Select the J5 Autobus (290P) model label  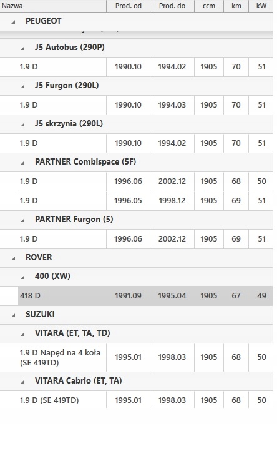tap(70, 47)
